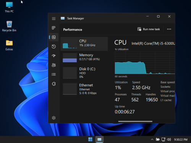Click the Utilization value 1%
This screenshot has width=191, height=143.
[118, 88]
